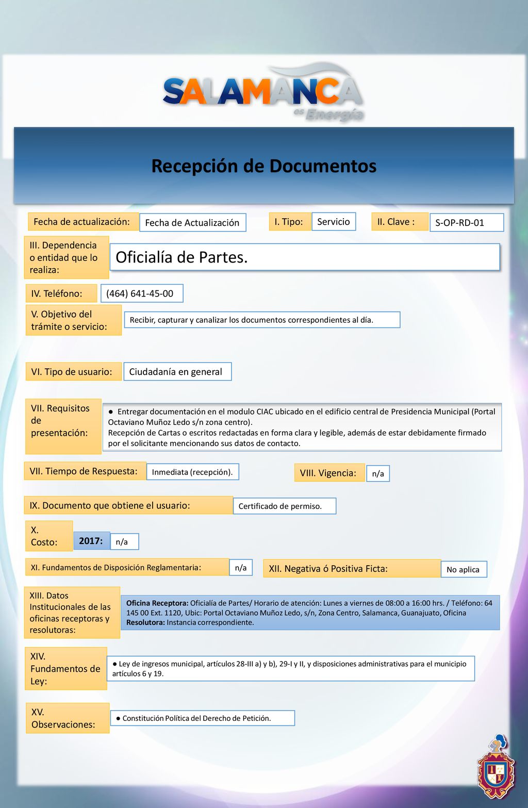Select the 'n/a' value beside Vigencia
The height and width of the screenshot is (808, 528).
(x=378, y=473)
